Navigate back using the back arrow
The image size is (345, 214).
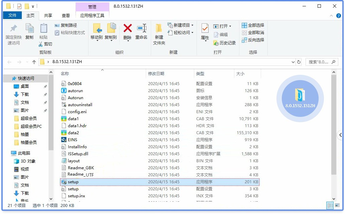(x=9, y=62)
